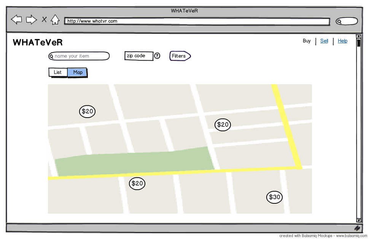The width and height of the screenshot is (369, 239).
Task: Click the browser back arrow
Action: (16, 19)
